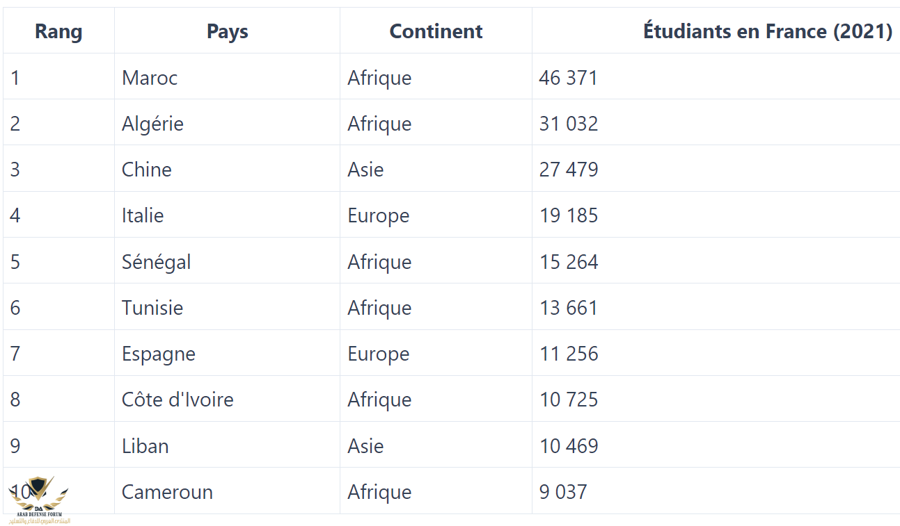Click the Chine cell in Pays column

point(227,169)
